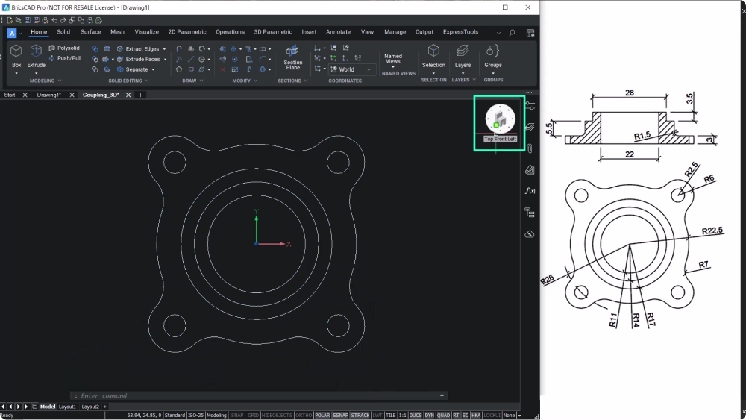Switch to the Visualize ribbon tab

coord(146,32)
